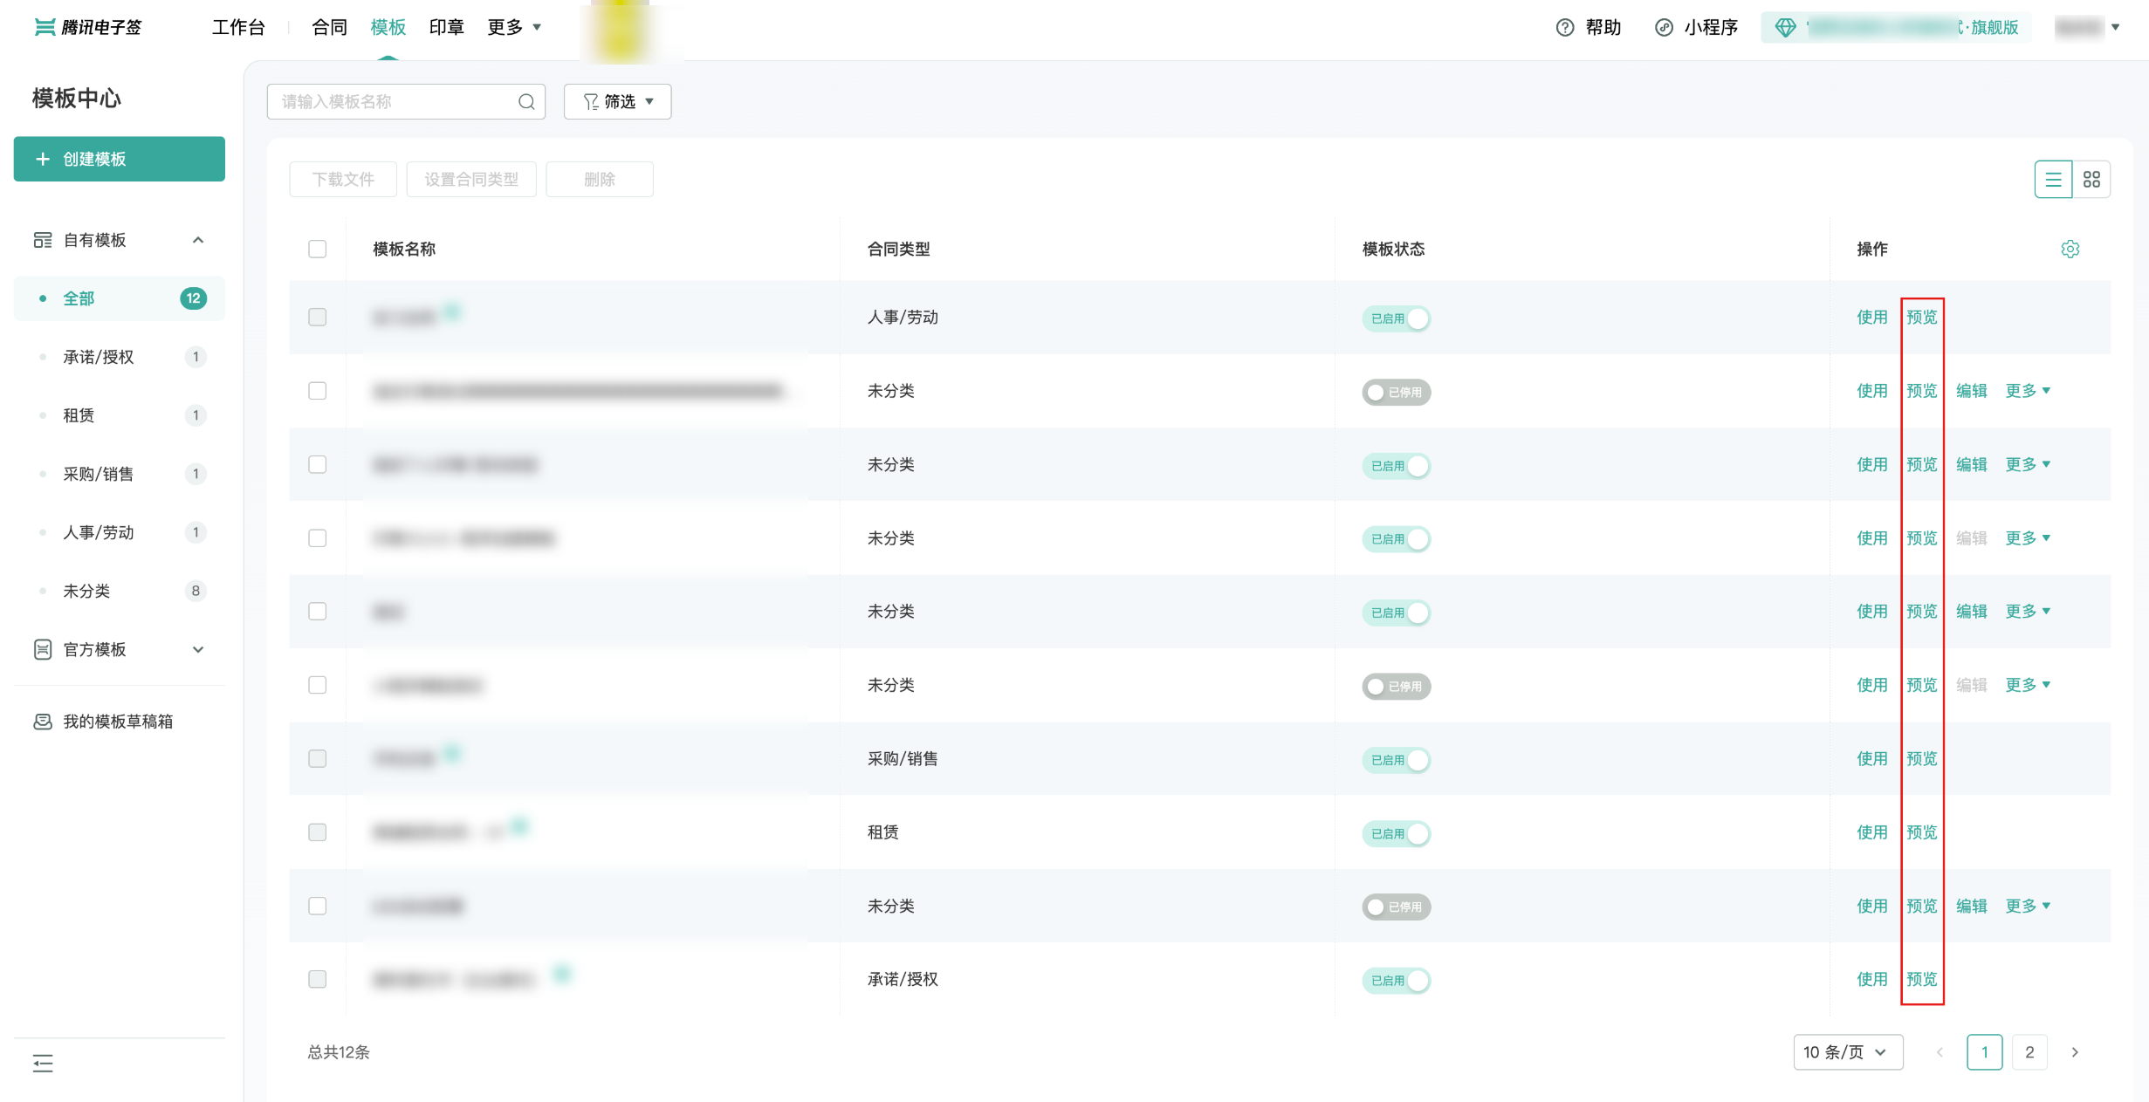Focus the template name search field
Viewport: 2149px width, 1102px height.
(x=397, y=102)
